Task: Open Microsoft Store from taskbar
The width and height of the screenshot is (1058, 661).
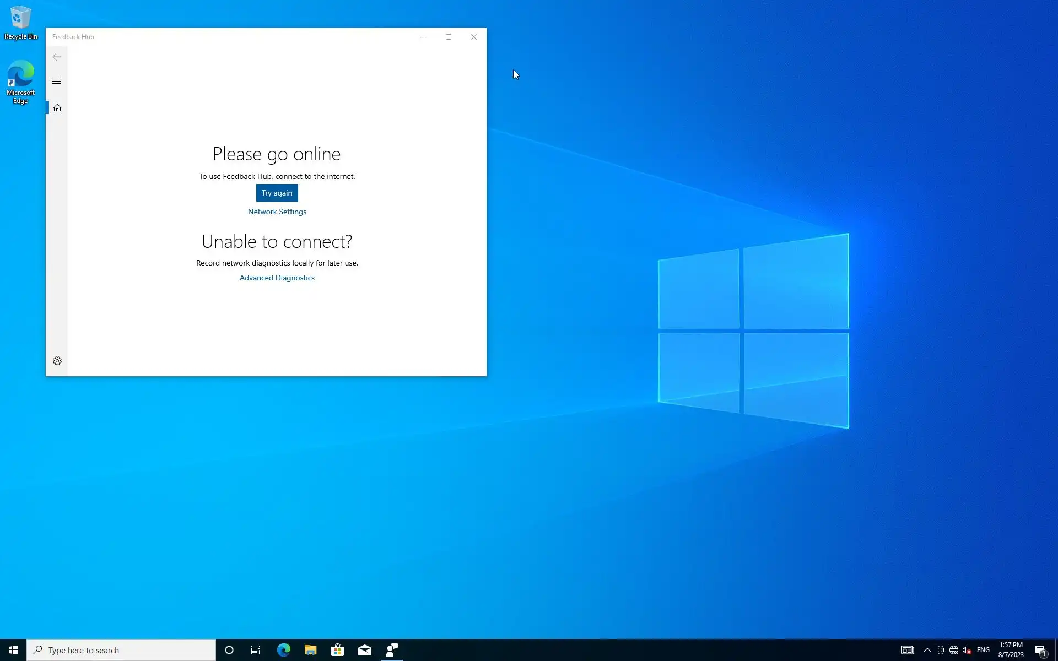Action: pos(337,650)
